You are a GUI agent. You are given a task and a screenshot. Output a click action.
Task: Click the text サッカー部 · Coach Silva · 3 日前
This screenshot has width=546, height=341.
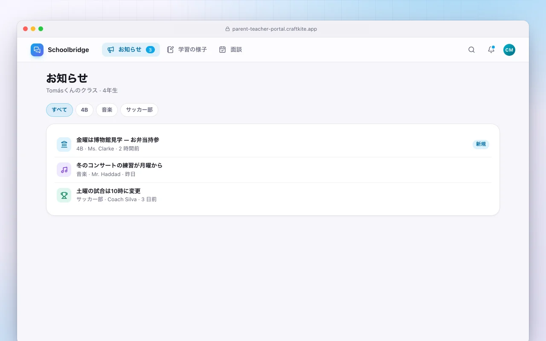(x=116, y=199)
